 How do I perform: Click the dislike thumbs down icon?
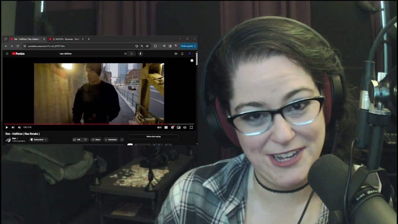tap(86, 140)
